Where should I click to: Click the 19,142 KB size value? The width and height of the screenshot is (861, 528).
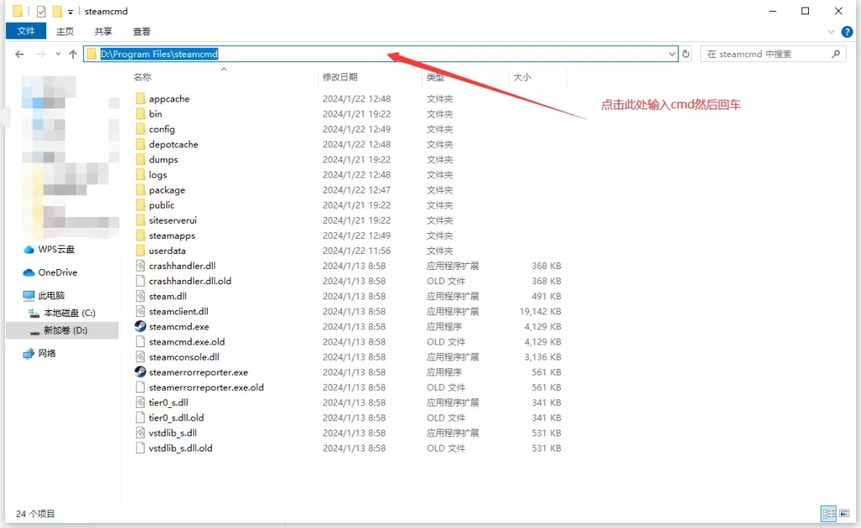click(x=541, y=311)
